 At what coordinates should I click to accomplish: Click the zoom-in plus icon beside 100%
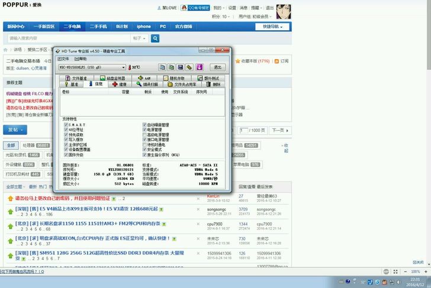426,271
